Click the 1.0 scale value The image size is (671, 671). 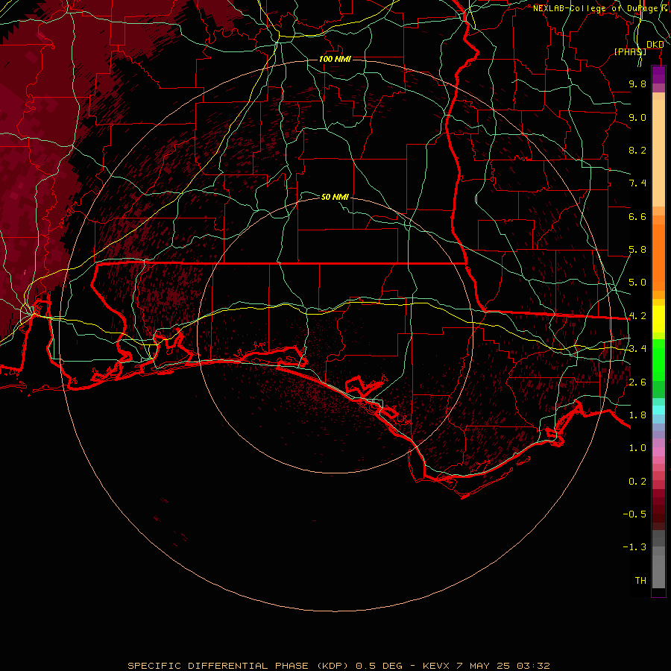[637, 448]
